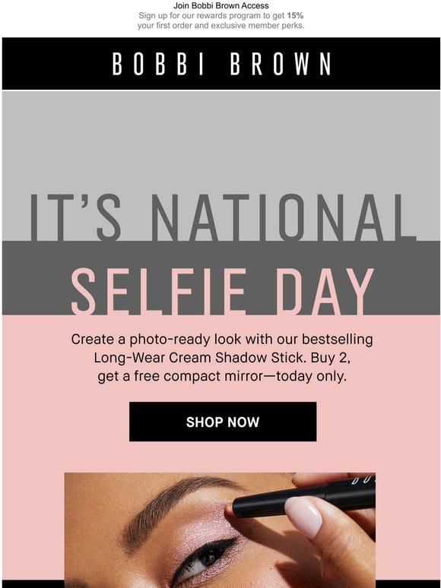Click the black header bar beside the logo
This screenshot has width=441, height=588.
pos(56,63)
